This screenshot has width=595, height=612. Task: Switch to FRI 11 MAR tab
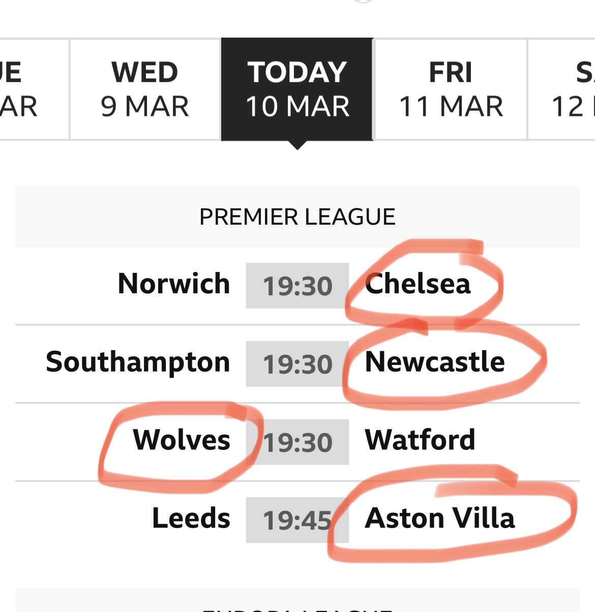451,89
